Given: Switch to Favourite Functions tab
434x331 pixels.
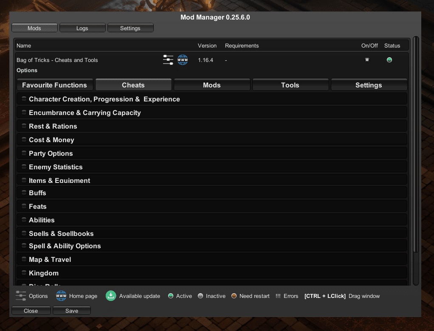Looking at the screenshot, I should 54,85.
